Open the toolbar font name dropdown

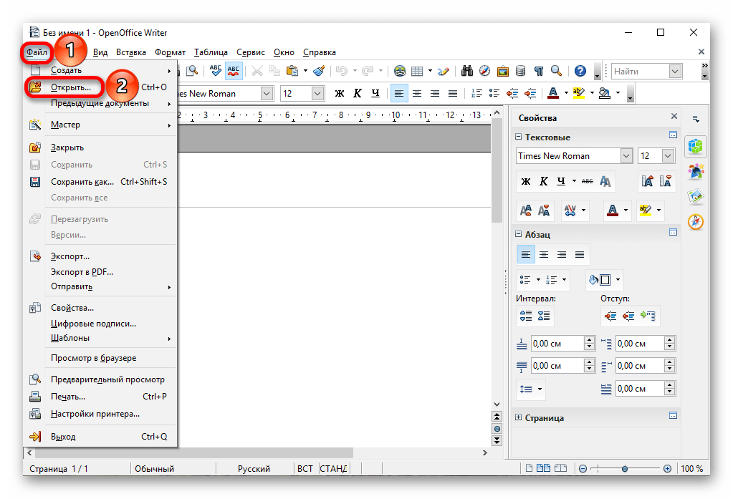coord(267,94)
